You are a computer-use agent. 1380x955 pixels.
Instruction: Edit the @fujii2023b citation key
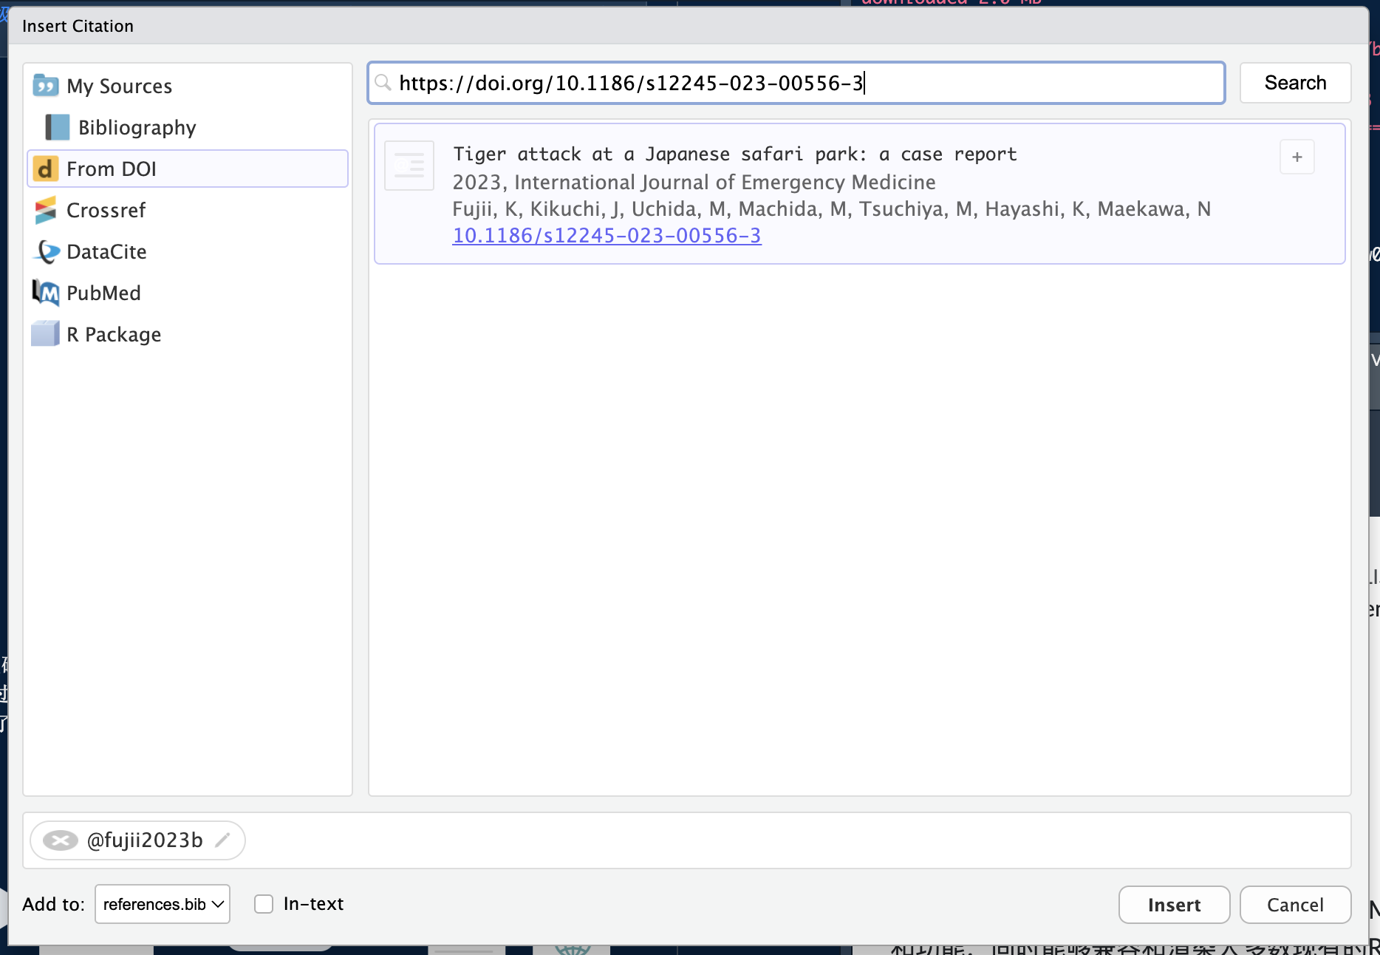(222, 840)
